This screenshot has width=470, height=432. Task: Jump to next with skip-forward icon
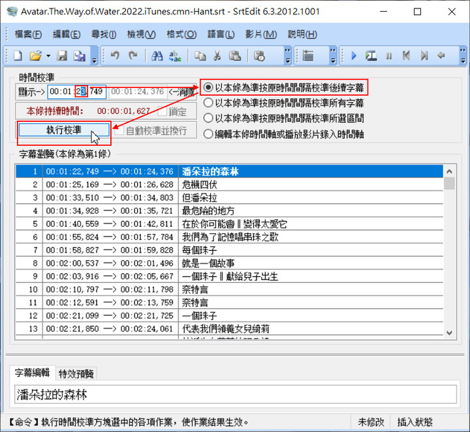point(424,55)
